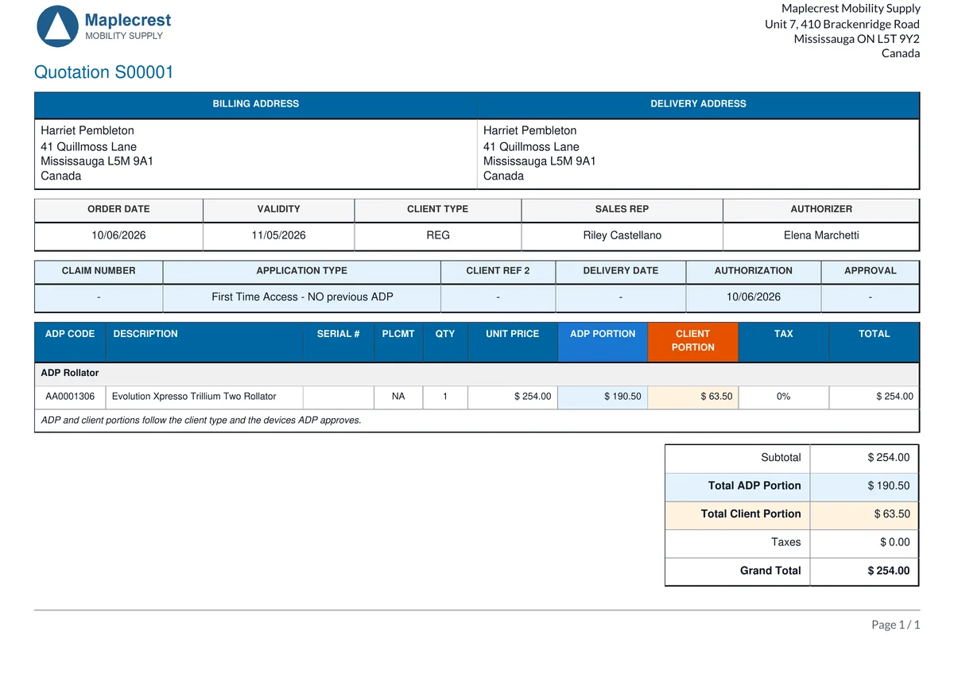The image size is (954, 674).
Task: Select the BILLING ADDRESS header
Action: (x=256, y=104)
